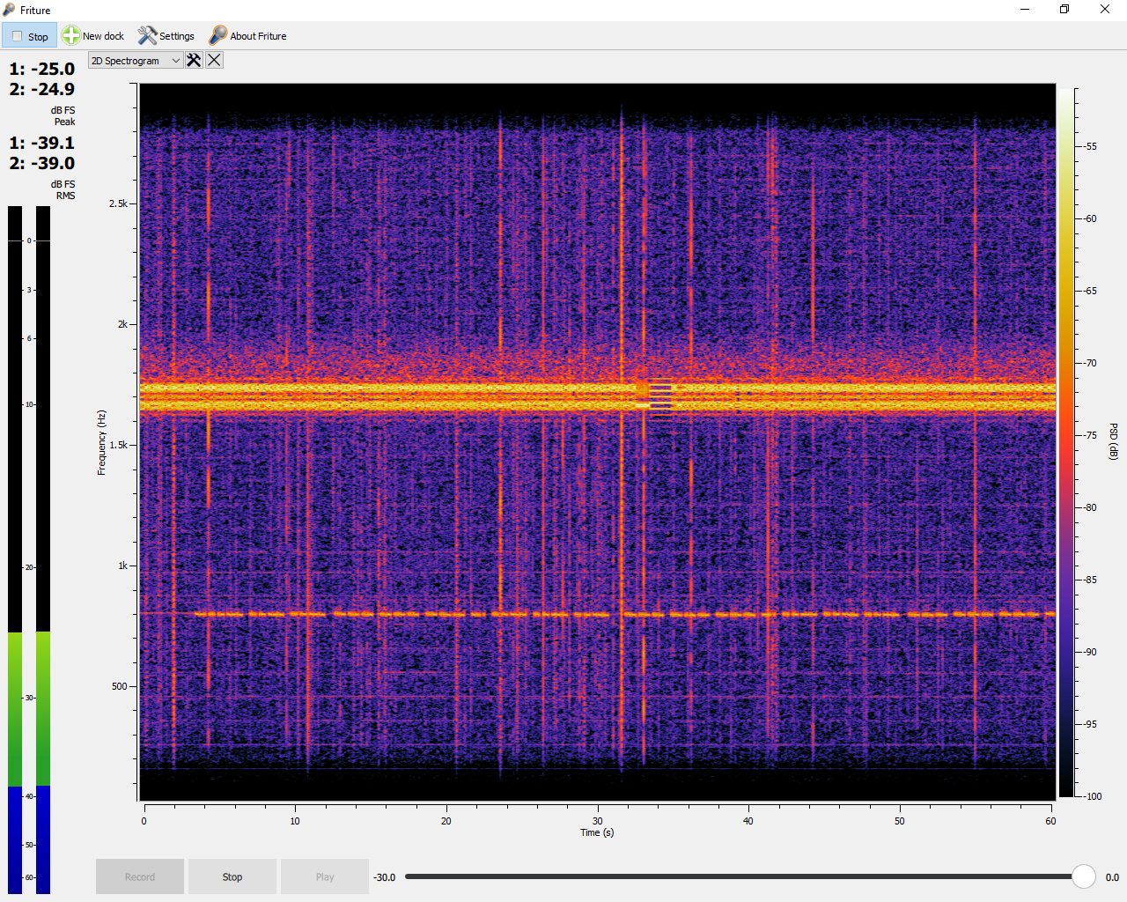The image size is (1127, 902).
Task: Click the Stop button beside Record
Action: 232,876
